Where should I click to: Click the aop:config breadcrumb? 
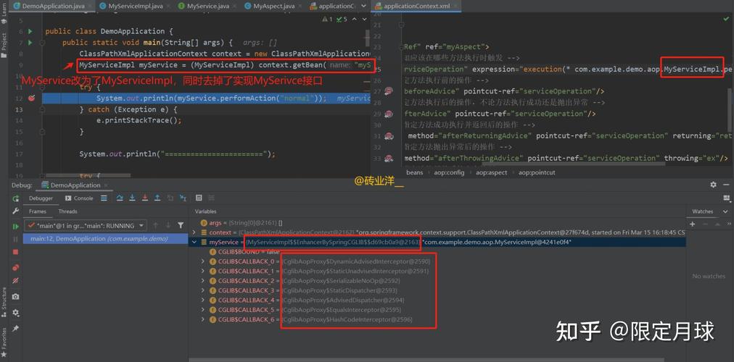pos(450,172)
